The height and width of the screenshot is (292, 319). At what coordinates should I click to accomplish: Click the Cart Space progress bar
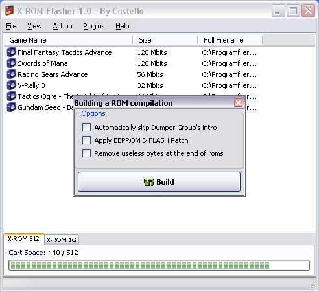pos(159,265)
